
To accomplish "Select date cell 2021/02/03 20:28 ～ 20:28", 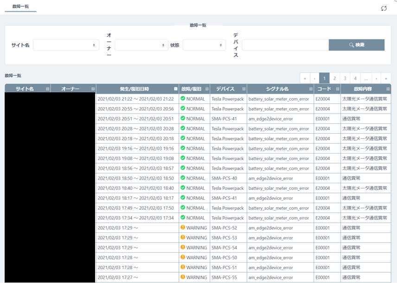I will click(137, 129).
